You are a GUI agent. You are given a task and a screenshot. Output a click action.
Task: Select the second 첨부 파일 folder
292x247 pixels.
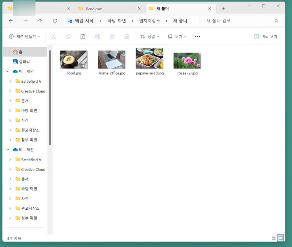pyautogui.click(x=26, y=218)
